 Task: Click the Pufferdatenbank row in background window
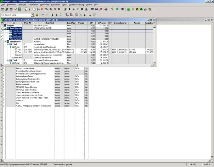click(x=45, y=85)
